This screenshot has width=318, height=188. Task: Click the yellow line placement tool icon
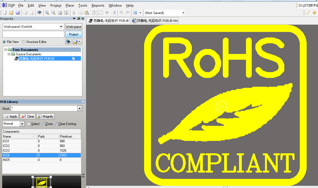pyautogui.click(x=308, y=13)
